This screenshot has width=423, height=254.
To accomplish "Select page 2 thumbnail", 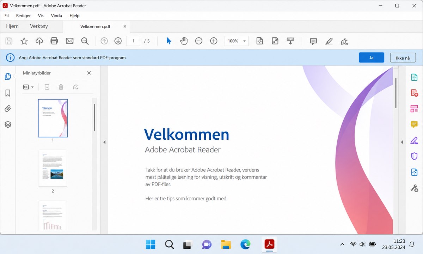I will (53, 168).
